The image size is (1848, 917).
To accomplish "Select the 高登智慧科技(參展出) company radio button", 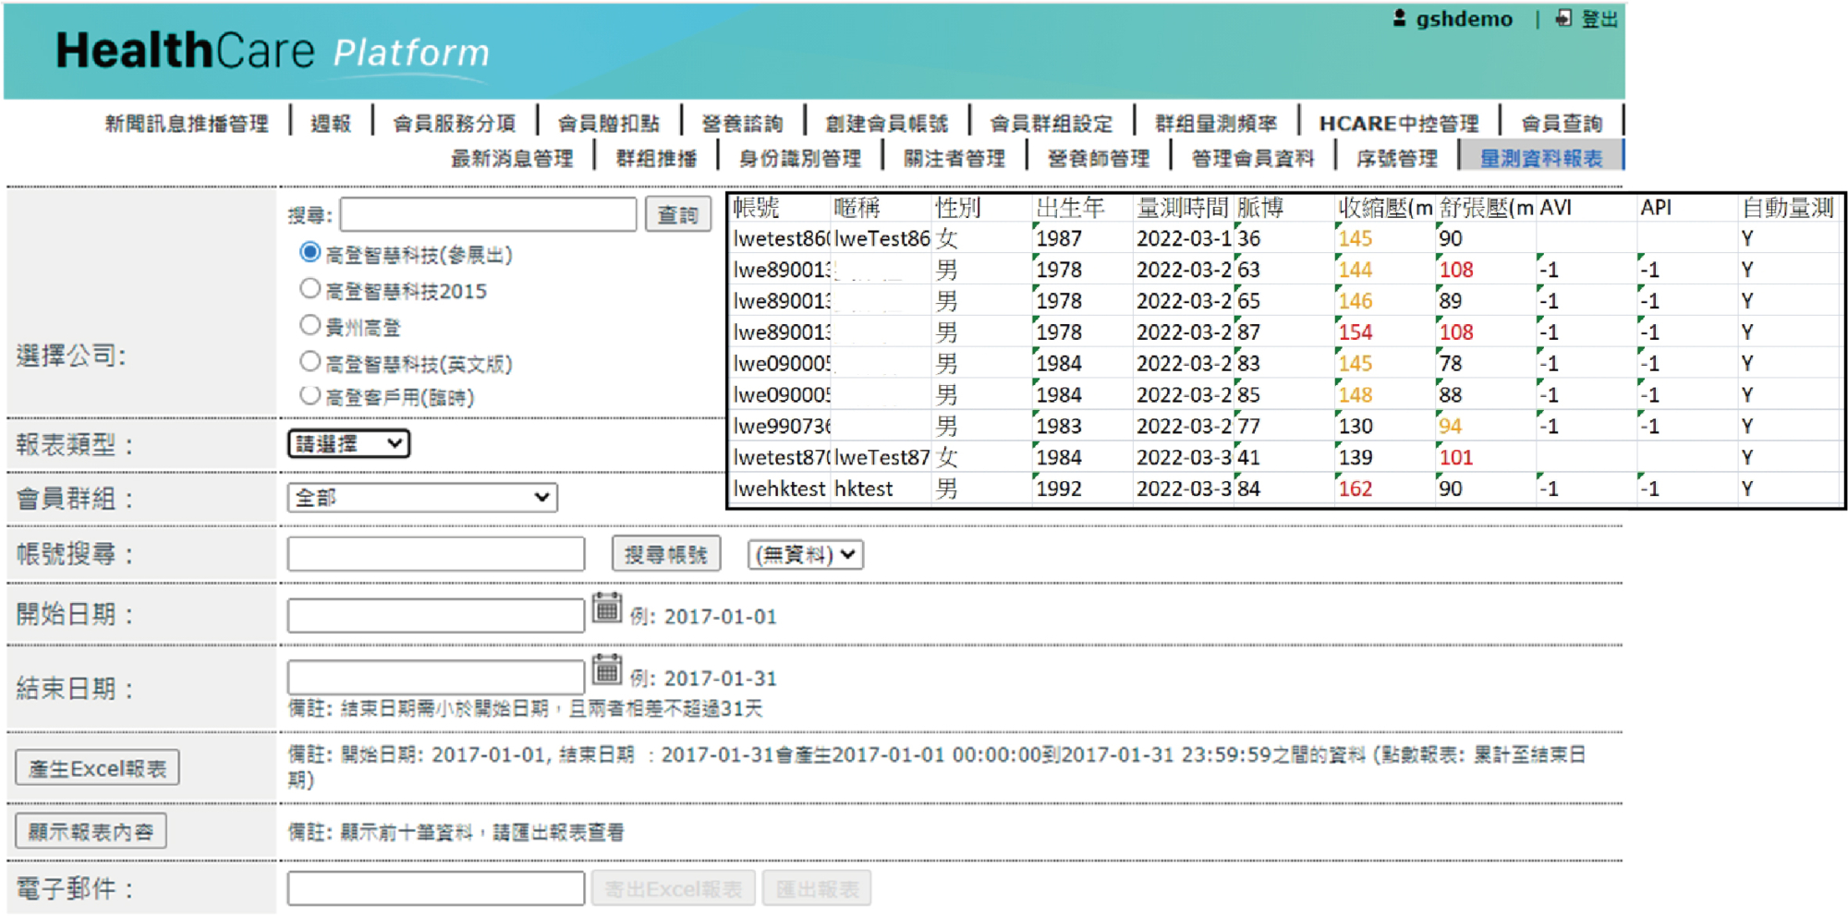I will [310, 253].
